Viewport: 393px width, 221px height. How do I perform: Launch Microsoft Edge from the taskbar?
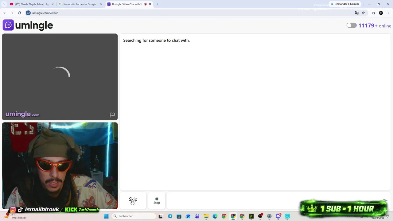pyautogui.click(x=215, y=216)
